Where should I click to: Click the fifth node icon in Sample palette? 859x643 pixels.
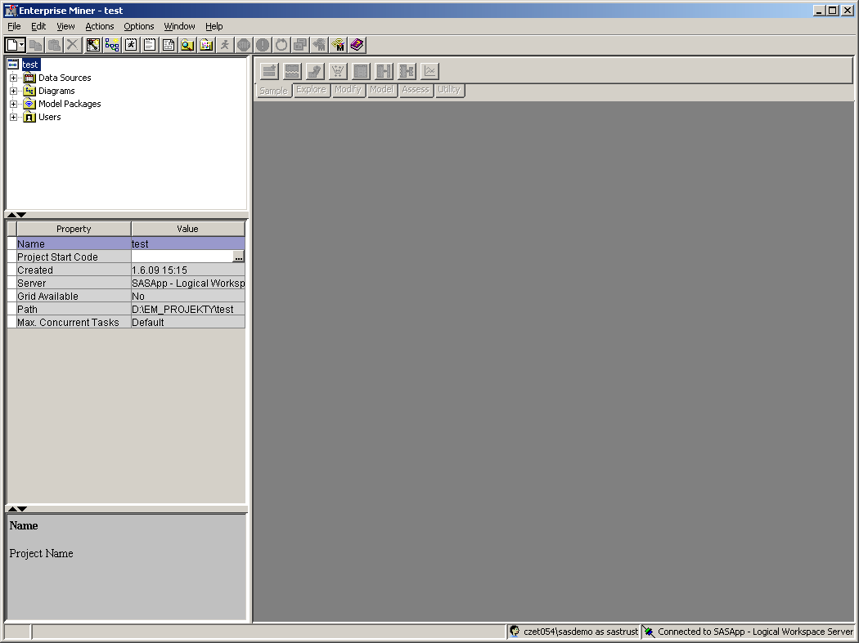361,71
